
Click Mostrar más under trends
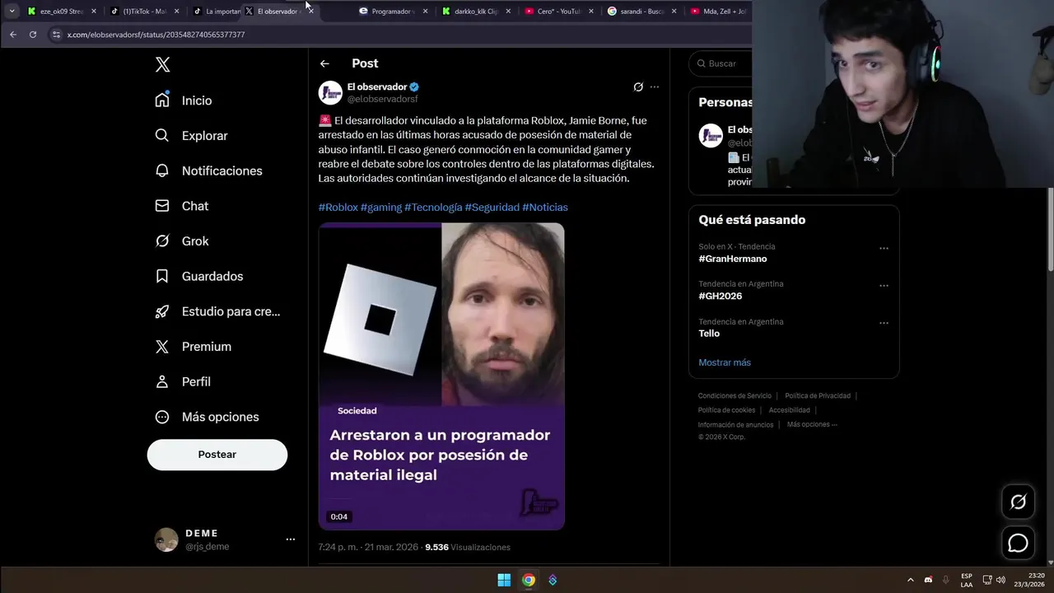pos(725,362)
